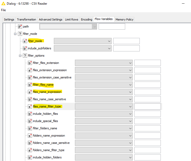The height and width of the screenshot is (161, 191).
Task: Click the boolean icon beside filter_files_extension
Action: click(30, 63)
